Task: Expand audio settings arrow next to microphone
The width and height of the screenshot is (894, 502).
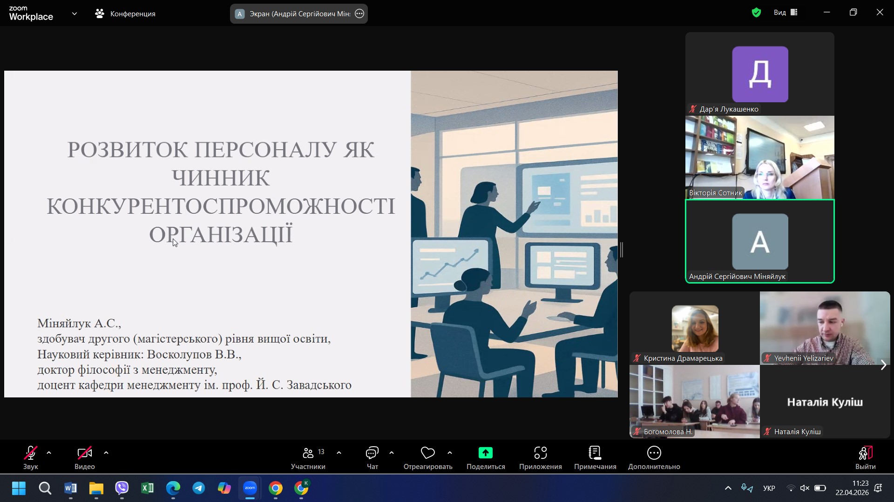Action: coord(49,452)
